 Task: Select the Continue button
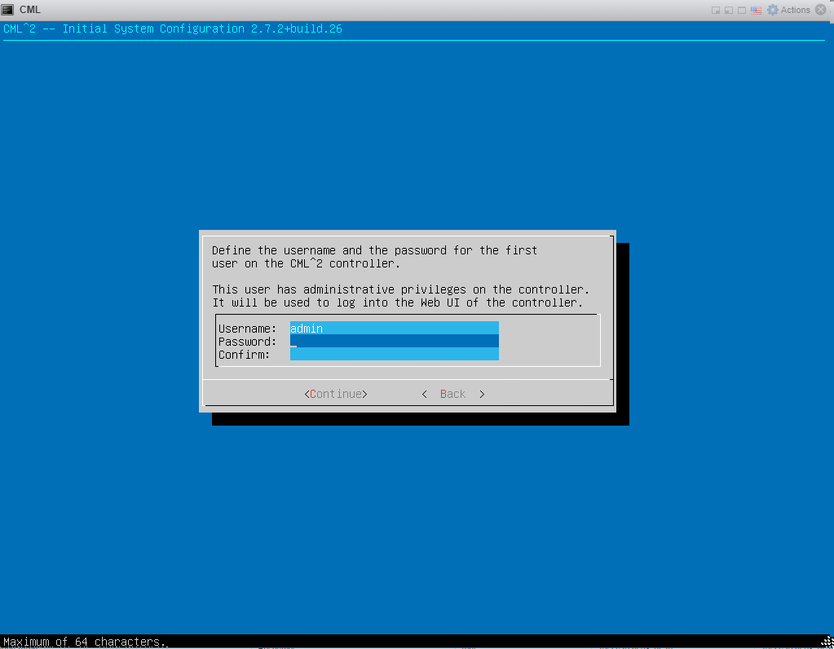[336, 394]
